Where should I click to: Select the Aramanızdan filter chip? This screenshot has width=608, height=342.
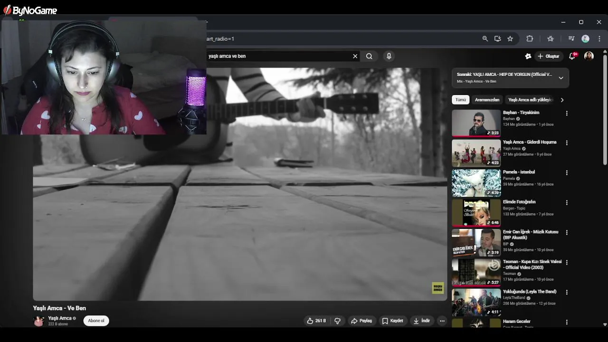(487, 100)
